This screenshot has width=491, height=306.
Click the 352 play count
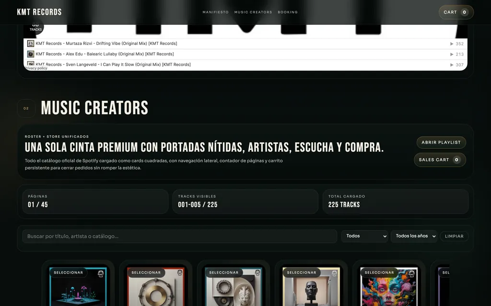pos(459,44)
